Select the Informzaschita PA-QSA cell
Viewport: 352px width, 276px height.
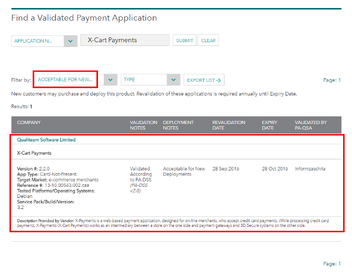pos(310,169)
